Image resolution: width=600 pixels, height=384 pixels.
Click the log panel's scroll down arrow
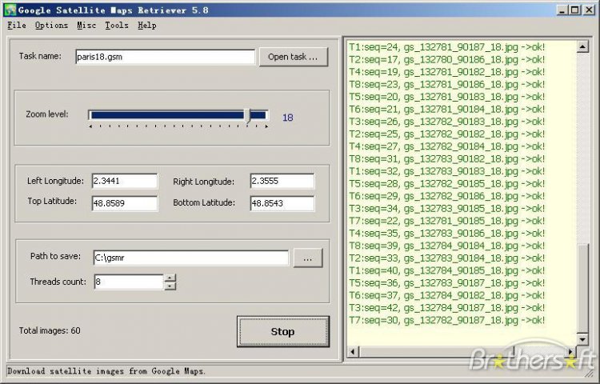[582, 339]
